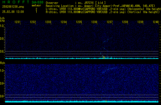Click the 1237 time marker

pos(110,22)
